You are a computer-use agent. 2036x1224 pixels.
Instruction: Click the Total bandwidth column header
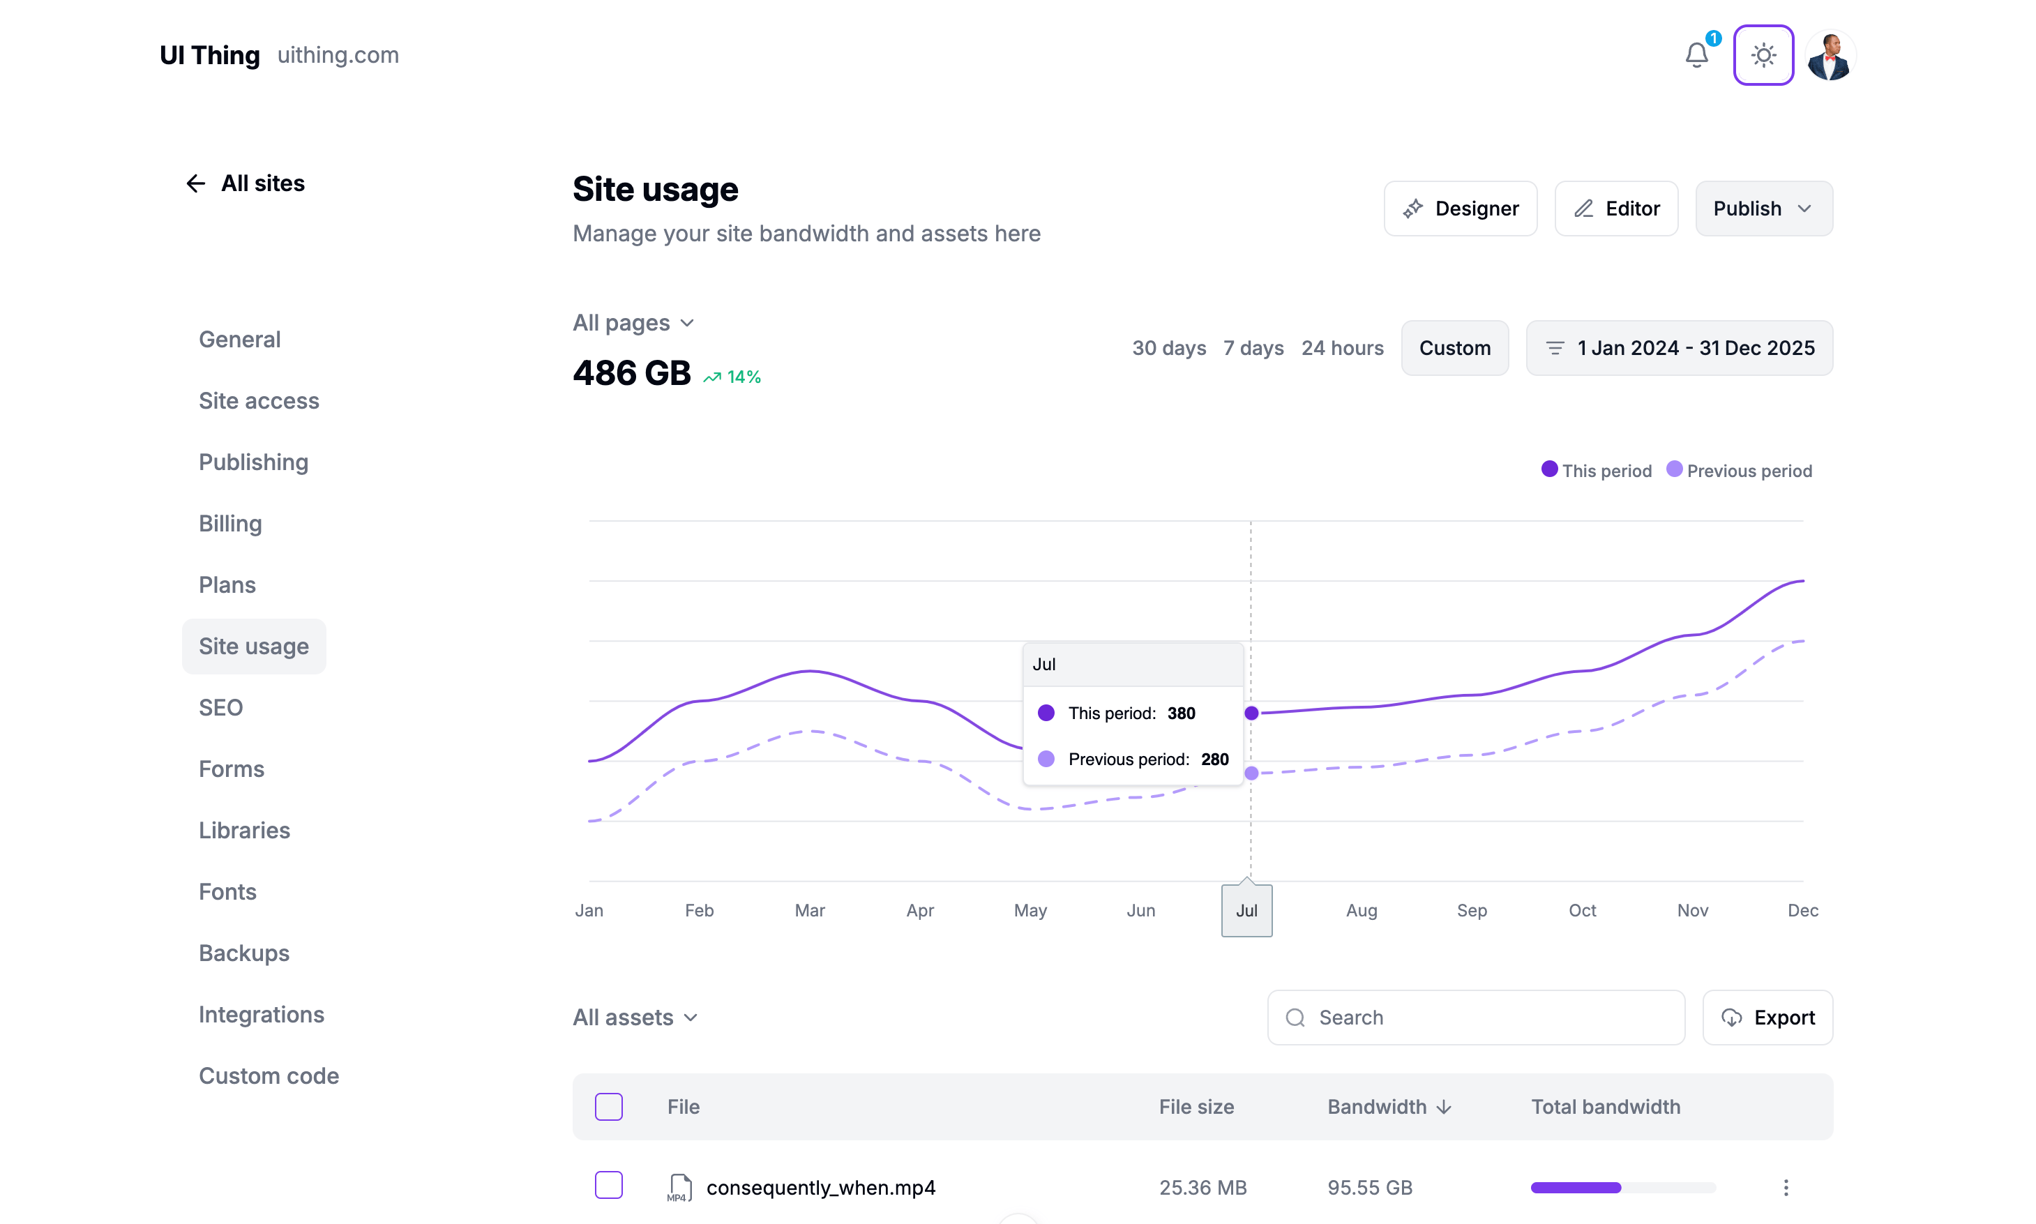(x=1606, y=1107)
